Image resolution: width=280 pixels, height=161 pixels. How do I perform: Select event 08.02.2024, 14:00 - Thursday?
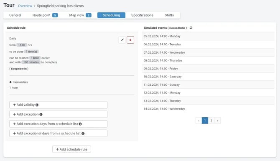208,61
